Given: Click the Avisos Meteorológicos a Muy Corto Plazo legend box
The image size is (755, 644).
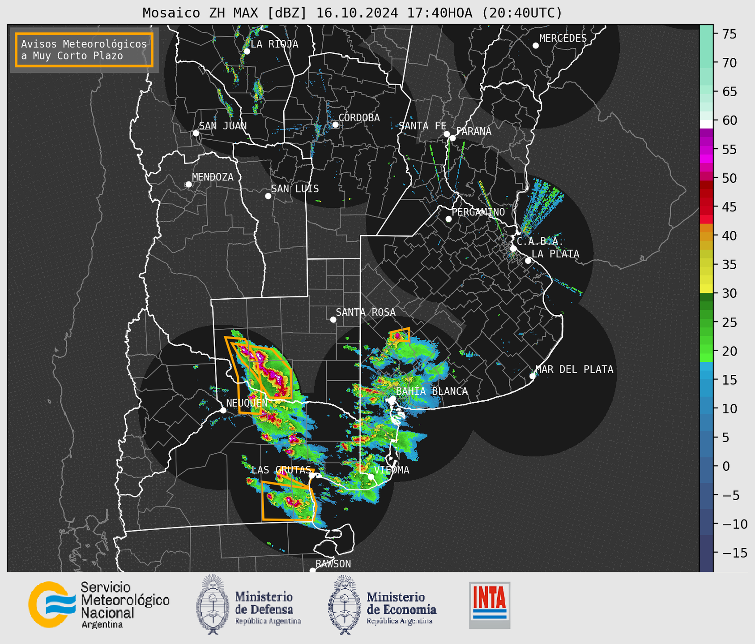Looking at the screenshot, I should (84, 50).
